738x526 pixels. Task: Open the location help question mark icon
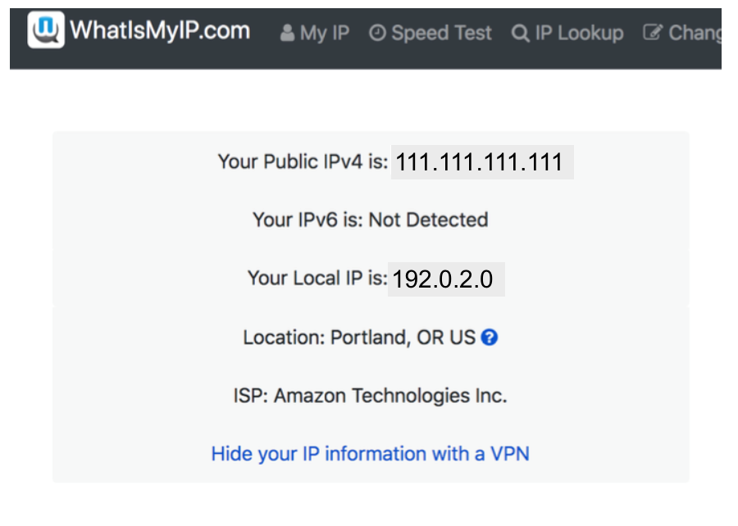490,337
